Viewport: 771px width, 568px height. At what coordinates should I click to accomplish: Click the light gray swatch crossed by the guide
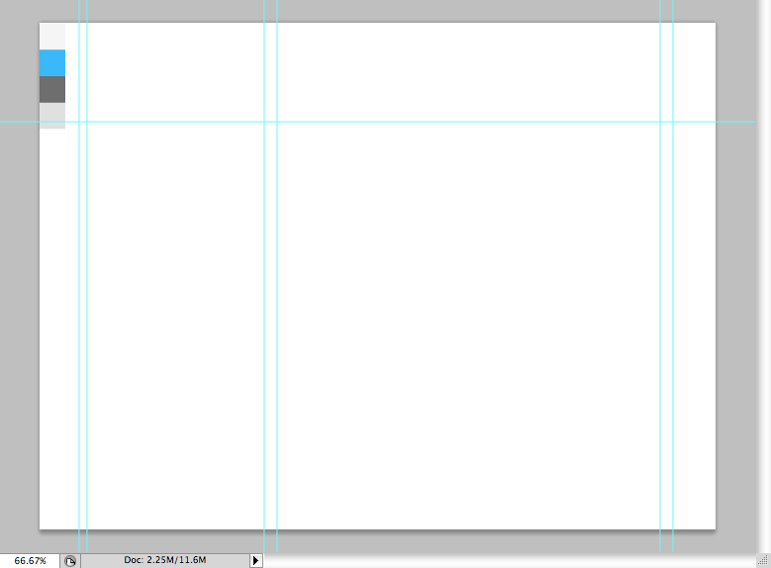52,116
